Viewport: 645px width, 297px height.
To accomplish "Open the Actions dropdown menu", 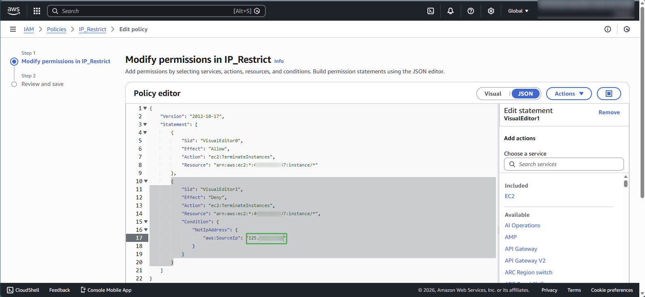I will pos(569,94).
